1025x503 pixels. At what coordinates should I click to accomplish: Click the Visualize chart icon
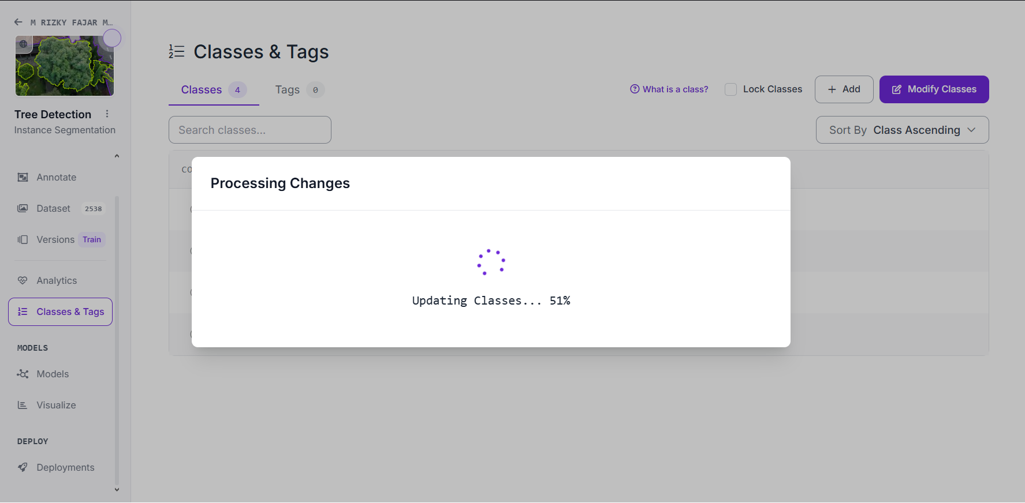[23, 405]
